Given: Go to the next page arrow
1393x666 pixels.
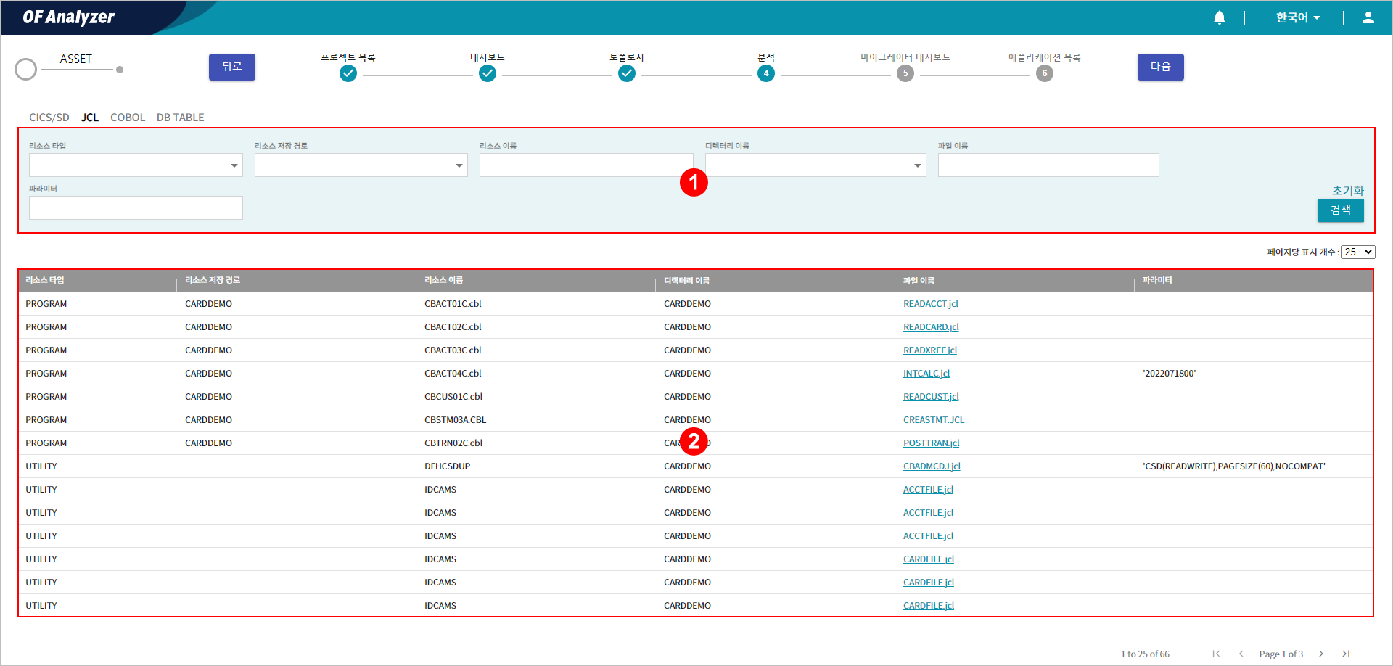Looking at the screenshot, I should (x=1321, y=654).
